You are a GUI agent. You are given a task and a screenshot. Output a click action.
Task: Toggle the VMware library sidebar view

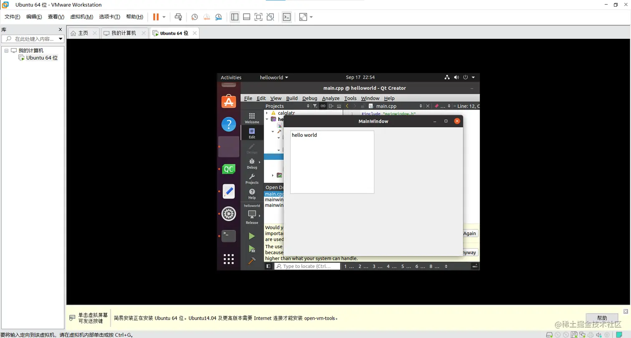point(235,17)
